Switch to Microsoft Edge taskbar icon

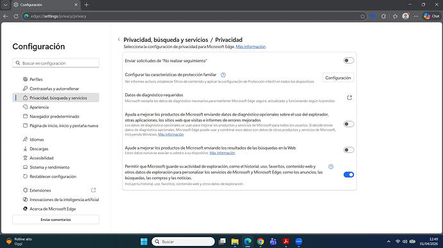[248, 242]
